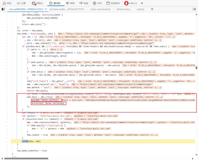Select the Sources (源代码) tab

point(55,3)
